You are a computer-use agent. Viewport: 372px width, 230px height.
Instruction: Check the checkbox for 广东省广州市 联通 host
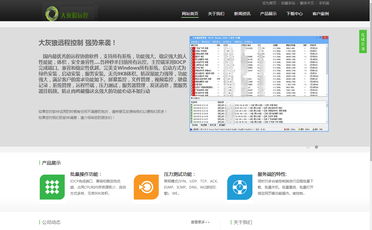point(191,48)
